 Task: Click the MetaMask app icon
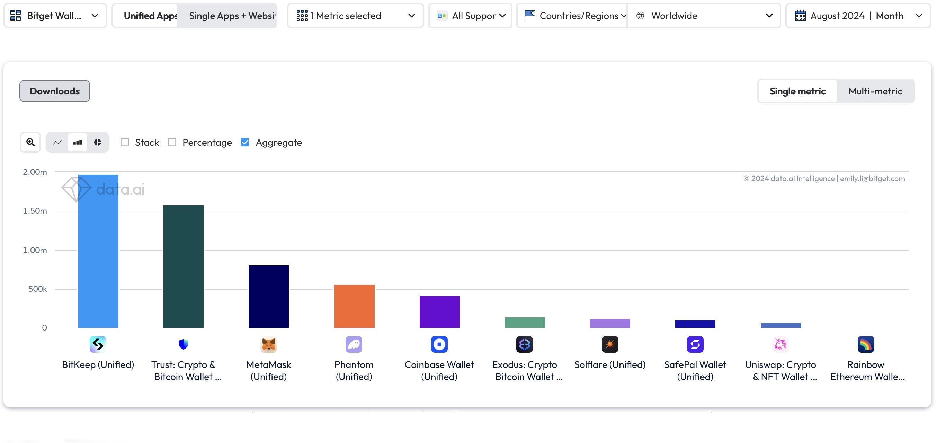(x=268, y=344)
